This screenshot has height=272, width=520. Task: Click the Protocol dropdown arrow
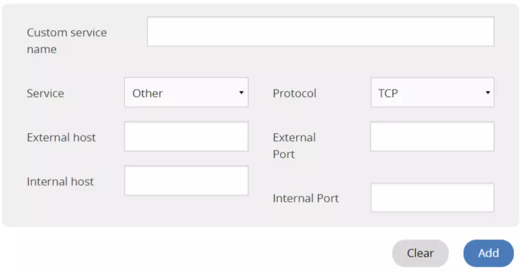(488, 93)
